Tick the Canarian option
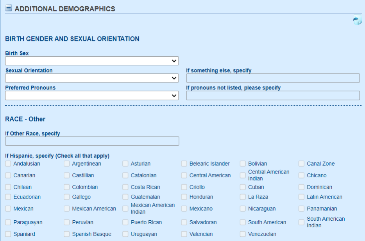Screen dimensions: 365x241 [8, 175]
